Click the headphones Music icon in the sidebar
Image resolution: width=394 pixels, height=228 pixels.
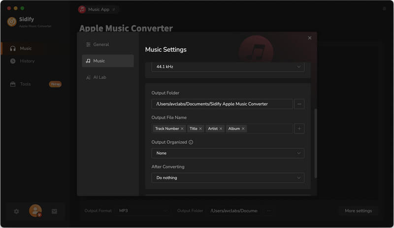coord(13,48)
